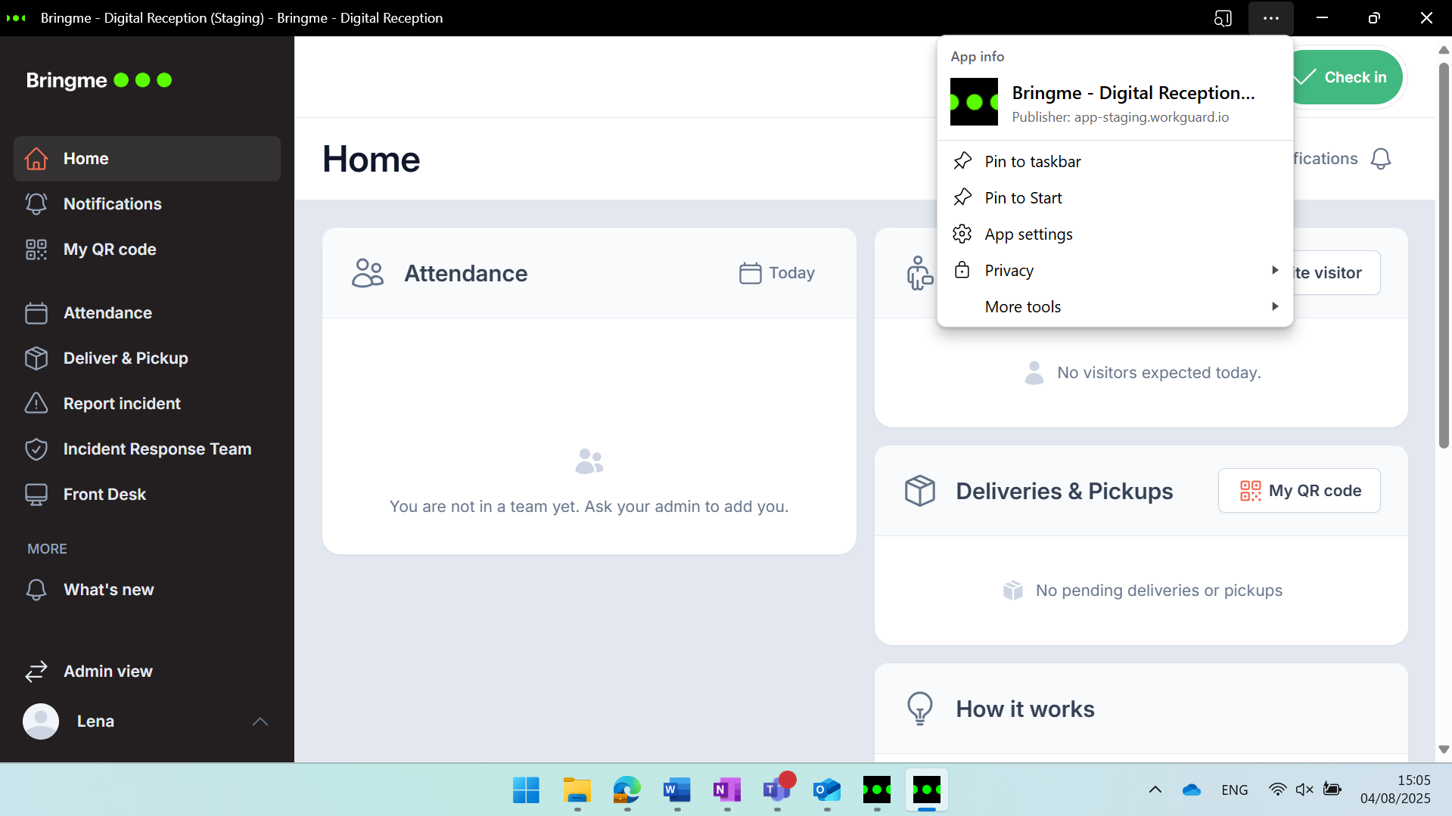The image size is (1452, 816).
Task: Go to Incident Response Team
Action: point(157,449)
